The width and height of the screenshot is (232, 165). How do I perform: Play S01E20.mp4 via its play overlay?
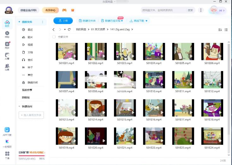tap(104, 141)
